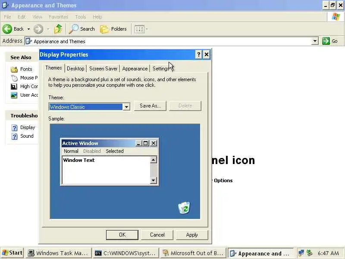This screenshot has height=259, width=345.
Task: Click the network connection tray icon
Action: (x=301, y=253)
